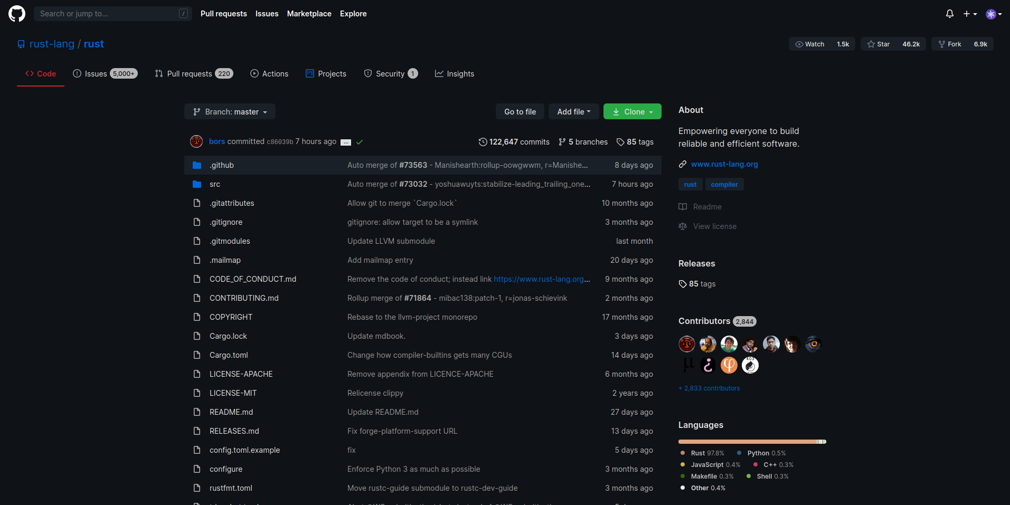The image size is (1010, 505).
Task: Open the Actions tab
Action: 269,74
